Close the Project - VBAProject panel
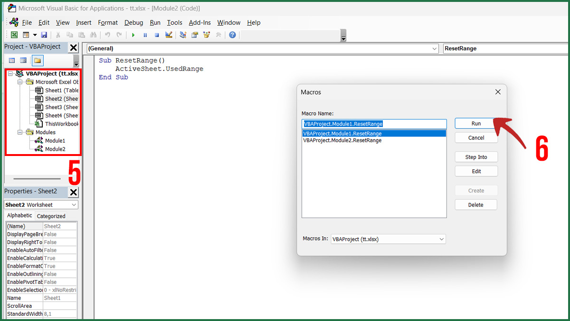This screenshot has height=321, width=570. tap(74, 47)
